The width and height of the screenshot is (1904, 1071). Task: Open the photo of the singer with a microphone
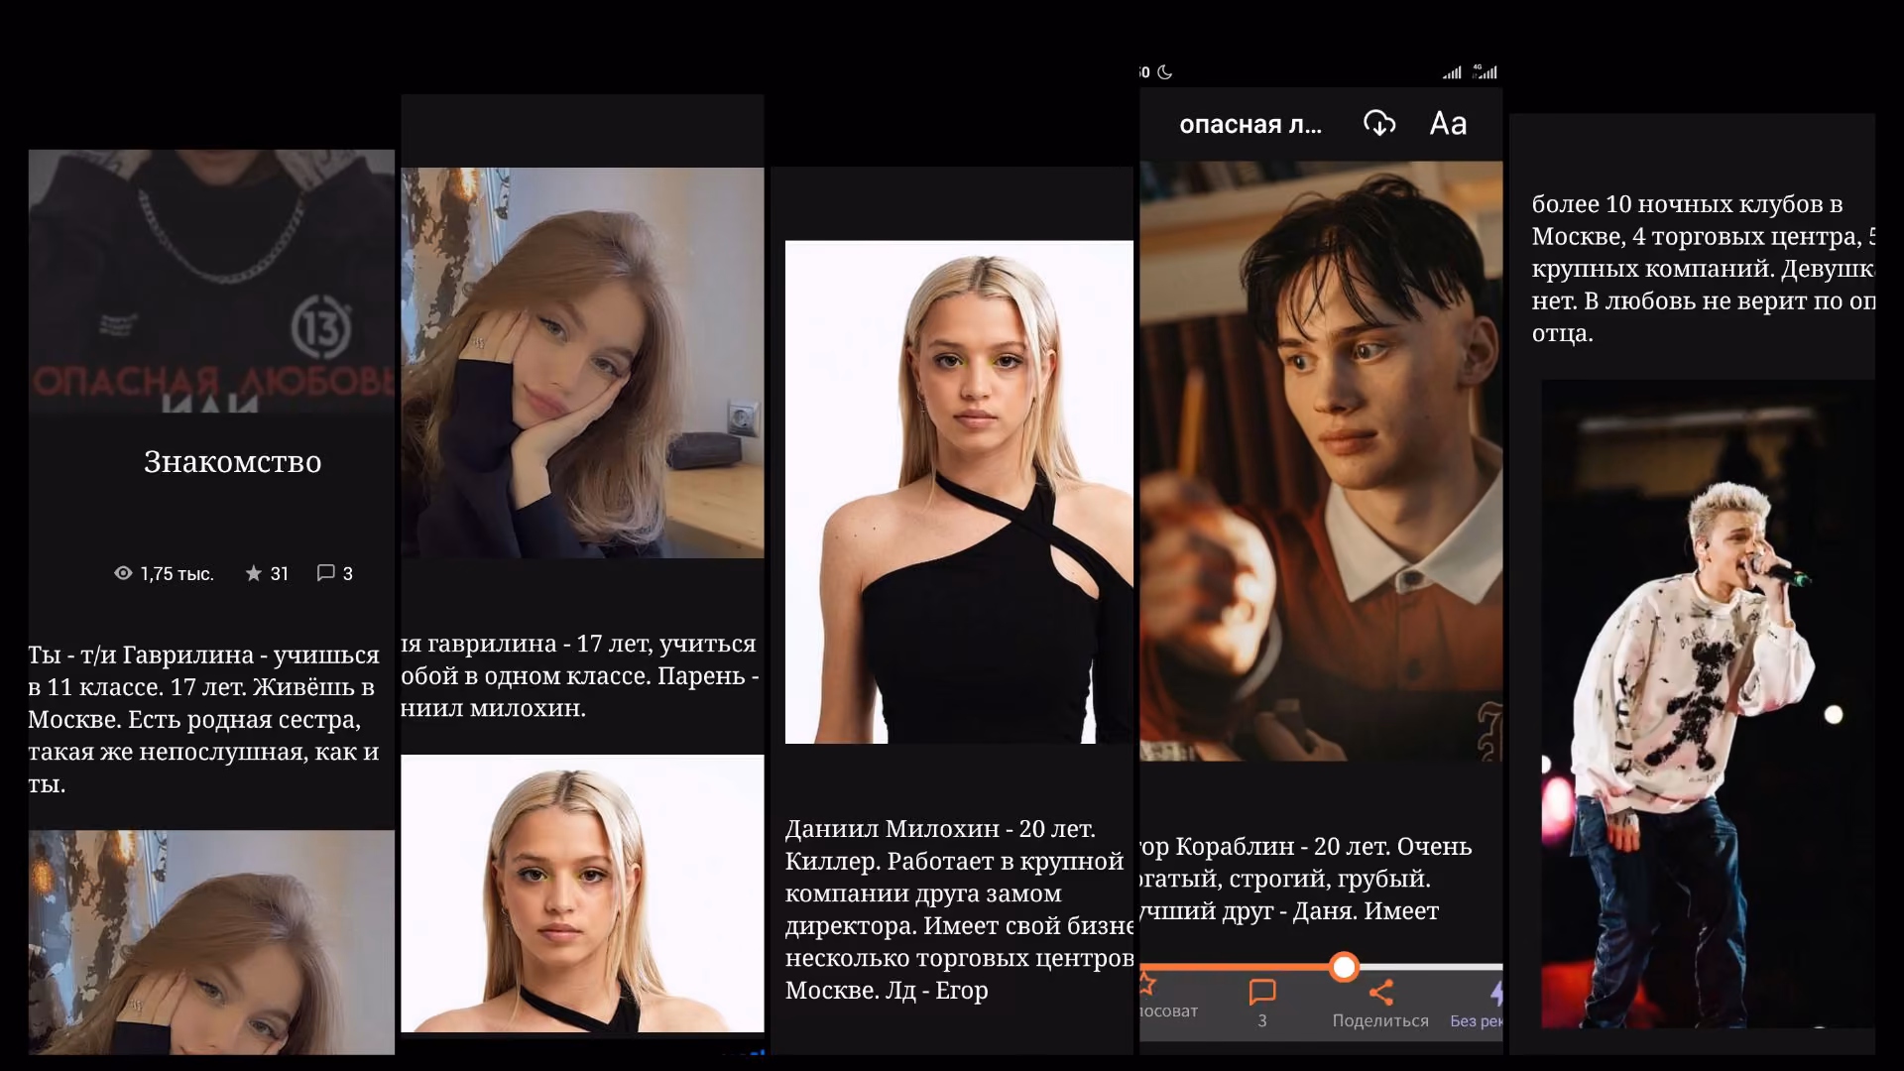(x=1708, y=704)
